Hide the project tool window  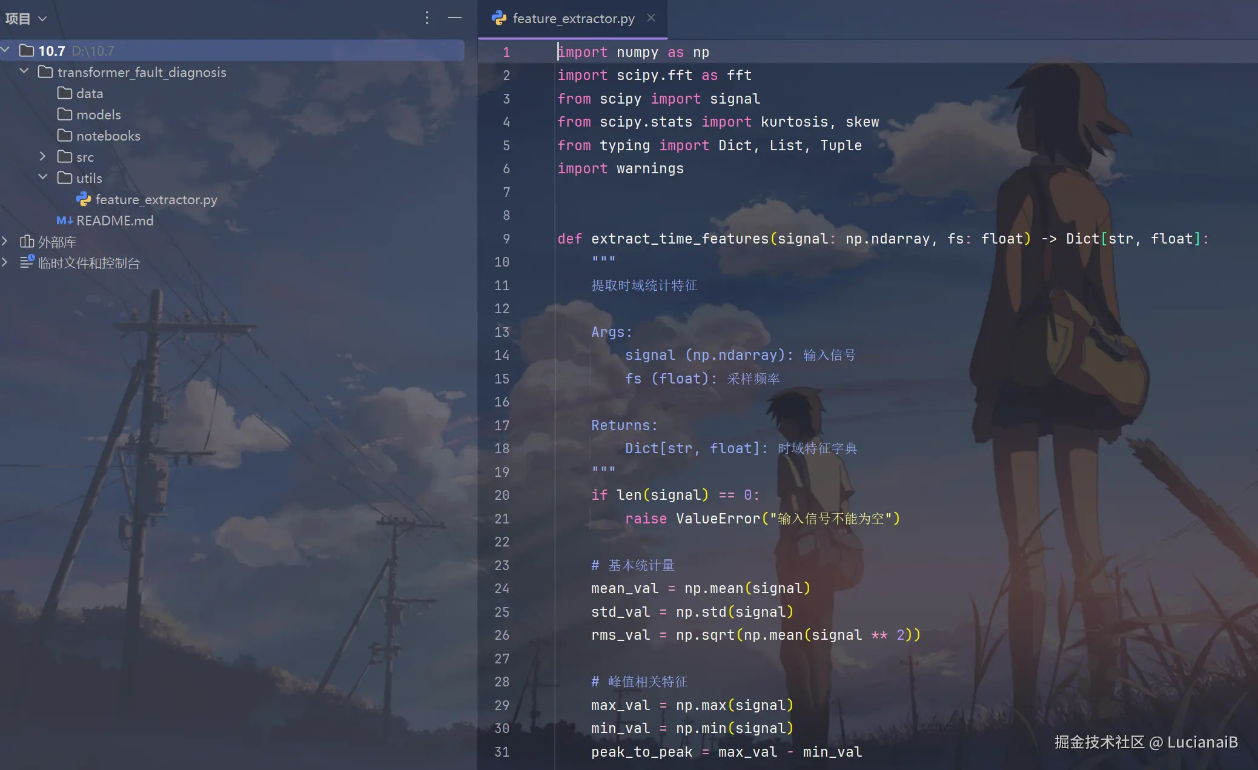tap(454, 18)
